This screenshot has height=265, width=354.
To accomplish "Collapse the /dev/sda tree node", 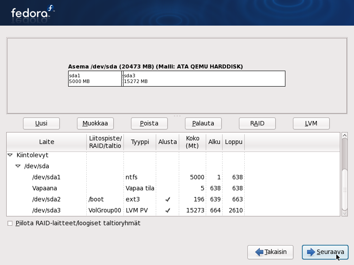I will point(18,167).
